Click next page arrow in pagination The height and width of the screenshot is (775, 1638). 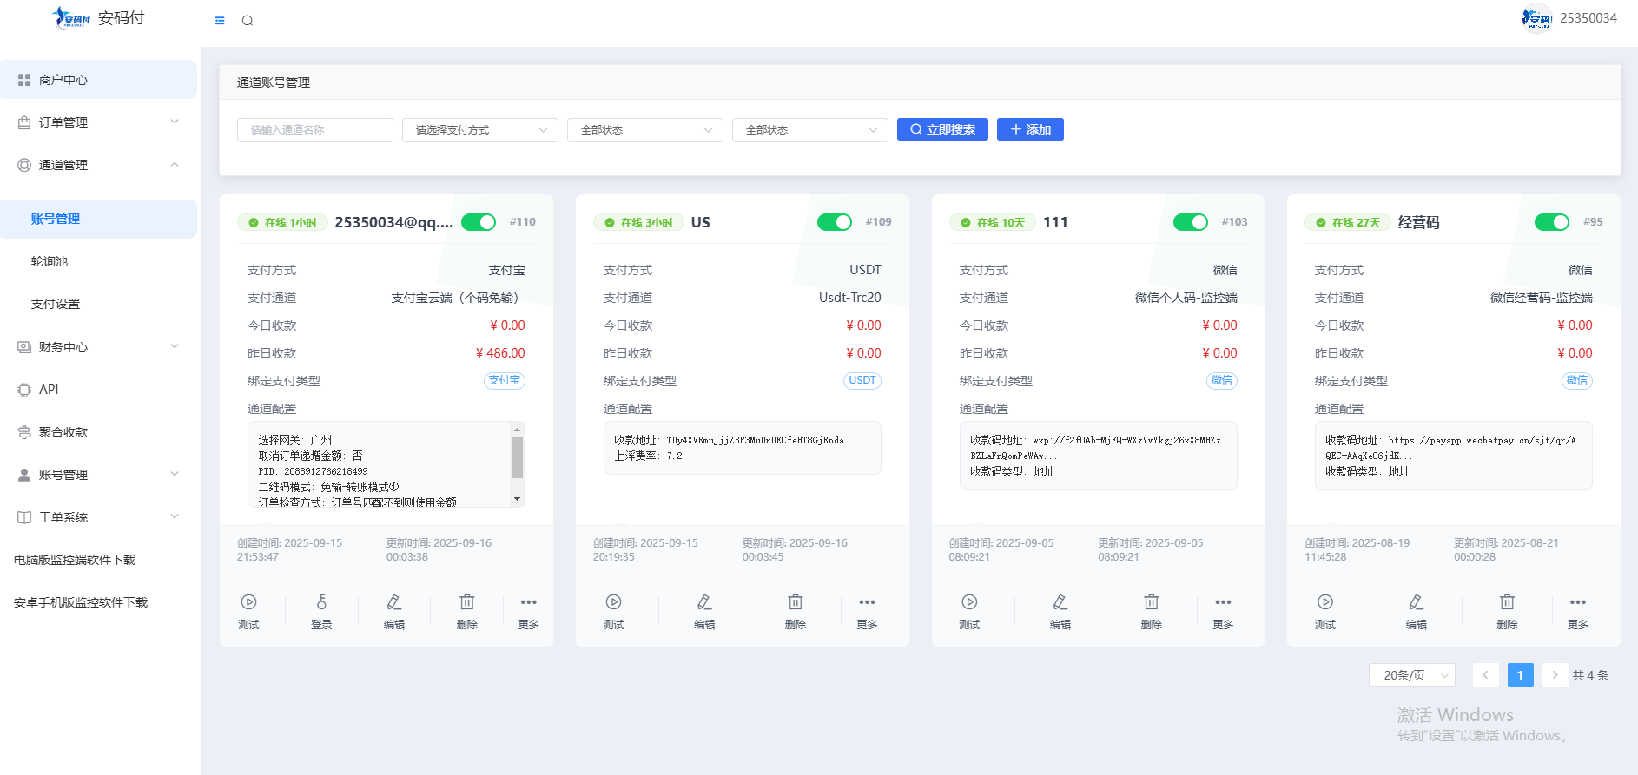tap(1555, 675)
